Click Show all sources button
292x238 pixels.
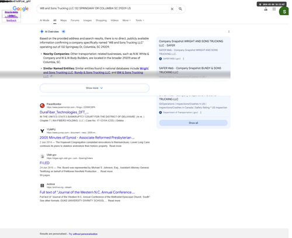[193, 123]
